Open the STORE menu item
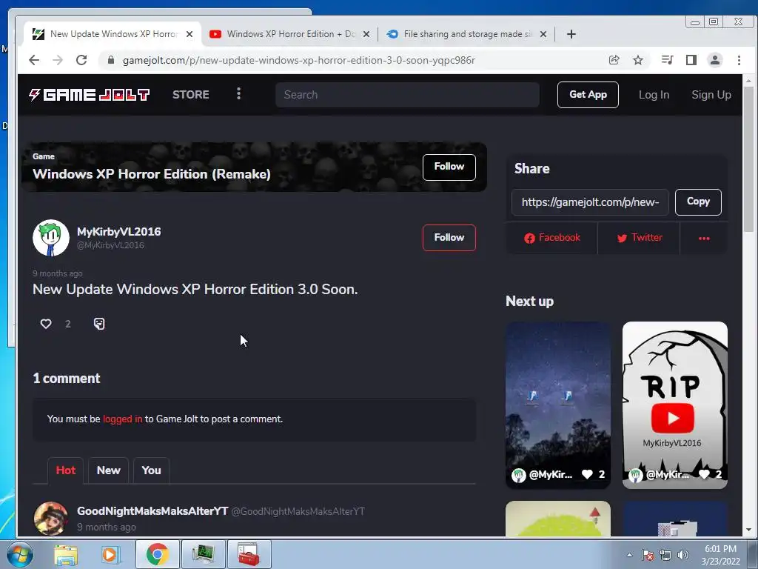The width and height of the screenshot is (758, 569). point(191,95)
